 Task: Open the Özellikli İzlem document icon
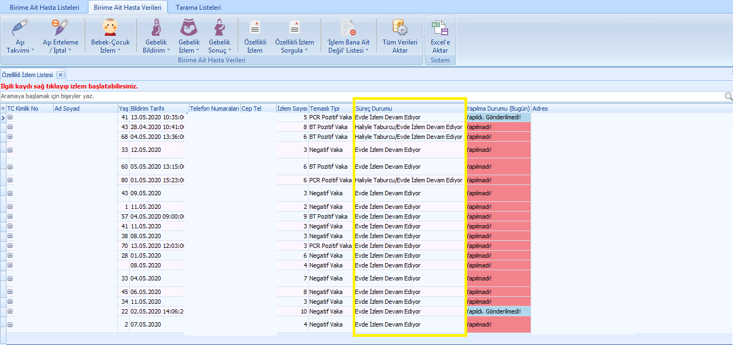254,27
